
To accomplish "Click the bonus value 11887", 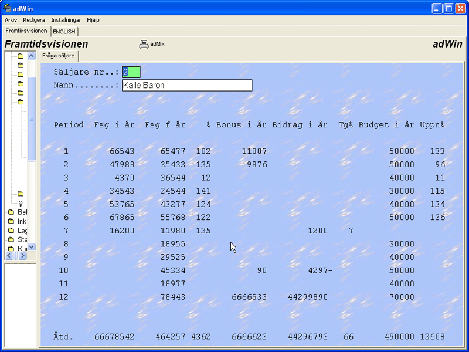I will pos(254,151).
